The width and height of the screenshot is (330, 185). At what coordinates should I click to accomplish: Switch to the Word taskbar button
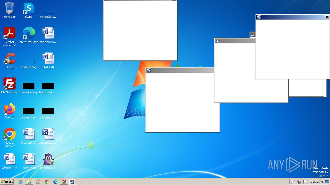tap(72, 182)
